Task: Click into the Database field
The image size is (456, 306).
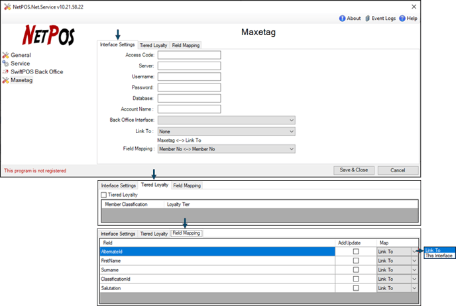Action: (189, 98)
